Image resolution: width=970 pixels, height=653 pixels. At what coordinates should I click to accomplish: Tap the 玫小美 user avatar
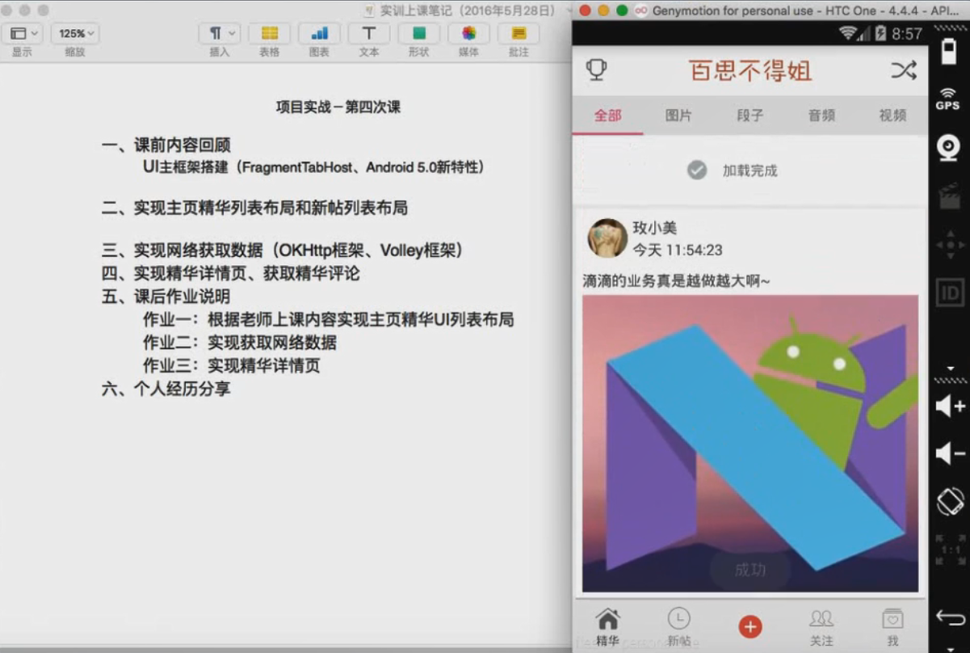(607, 238)
